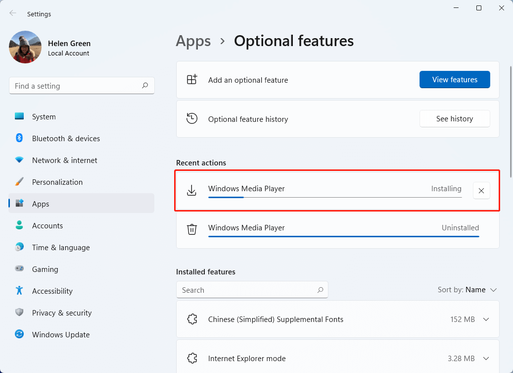Screen dimensions: 513x373
Task: Click the Accounts person icon
Action: point(19,225)
